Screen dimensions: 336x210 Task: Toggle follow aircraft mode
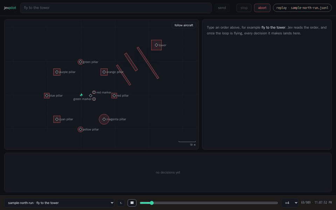pos(184,25)
